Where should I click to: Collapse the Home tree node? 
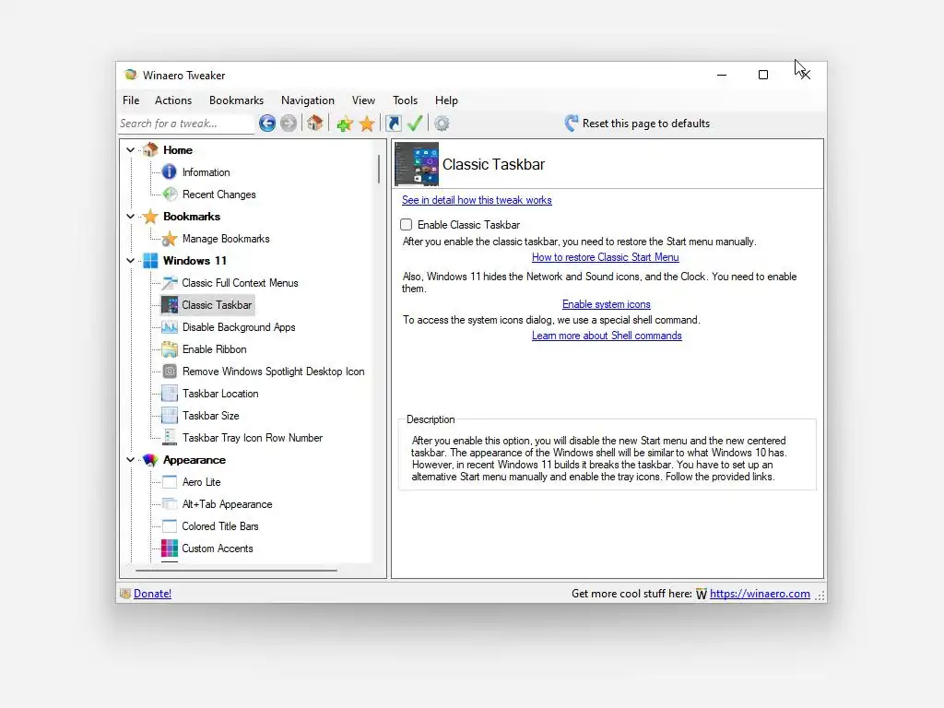tap(131, 149)
